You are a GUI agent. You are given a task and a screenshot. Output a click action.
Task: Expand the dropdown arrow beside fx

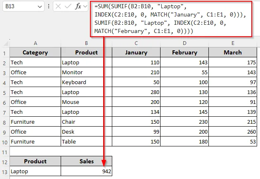point(85,7)
